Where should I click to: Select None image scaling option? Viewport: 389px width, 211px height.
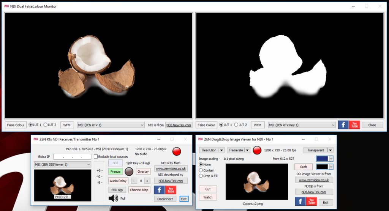point(201,164)
